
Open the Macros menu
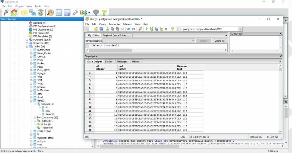127,24
